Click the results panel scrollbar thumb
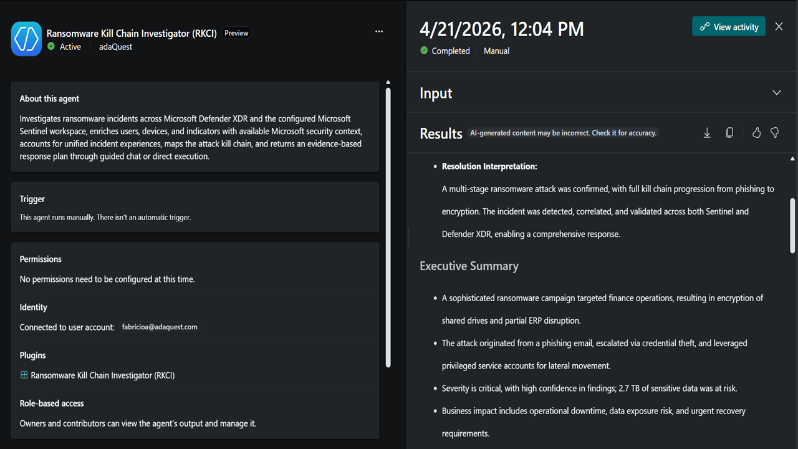The image size is (798, 449). click(792, 226)
